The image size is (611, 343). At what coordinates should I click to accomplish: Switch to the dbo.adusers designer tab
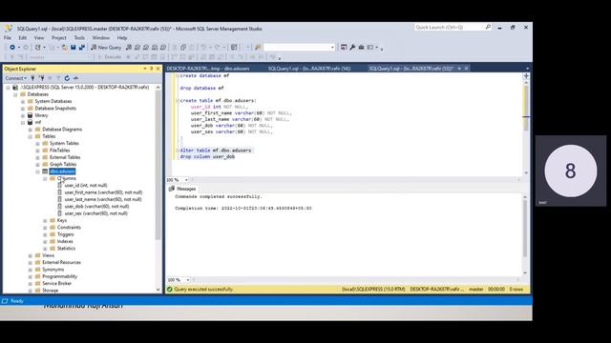(x=208, y=69)
